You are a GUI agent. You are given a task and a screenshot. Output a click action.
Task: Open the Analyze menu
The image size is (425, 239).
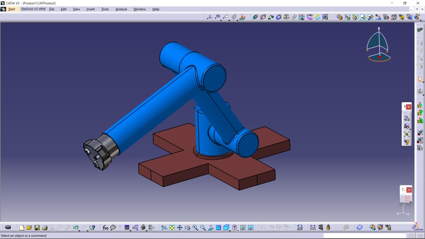(x=121, y=9)
